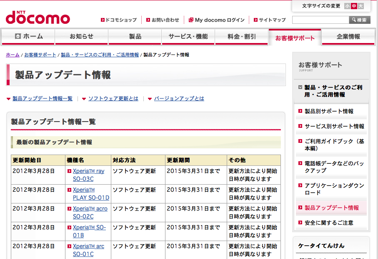Open the サイトマップ link
The width and height of the screenshot is (378, 259).
(x=273, y=20)
